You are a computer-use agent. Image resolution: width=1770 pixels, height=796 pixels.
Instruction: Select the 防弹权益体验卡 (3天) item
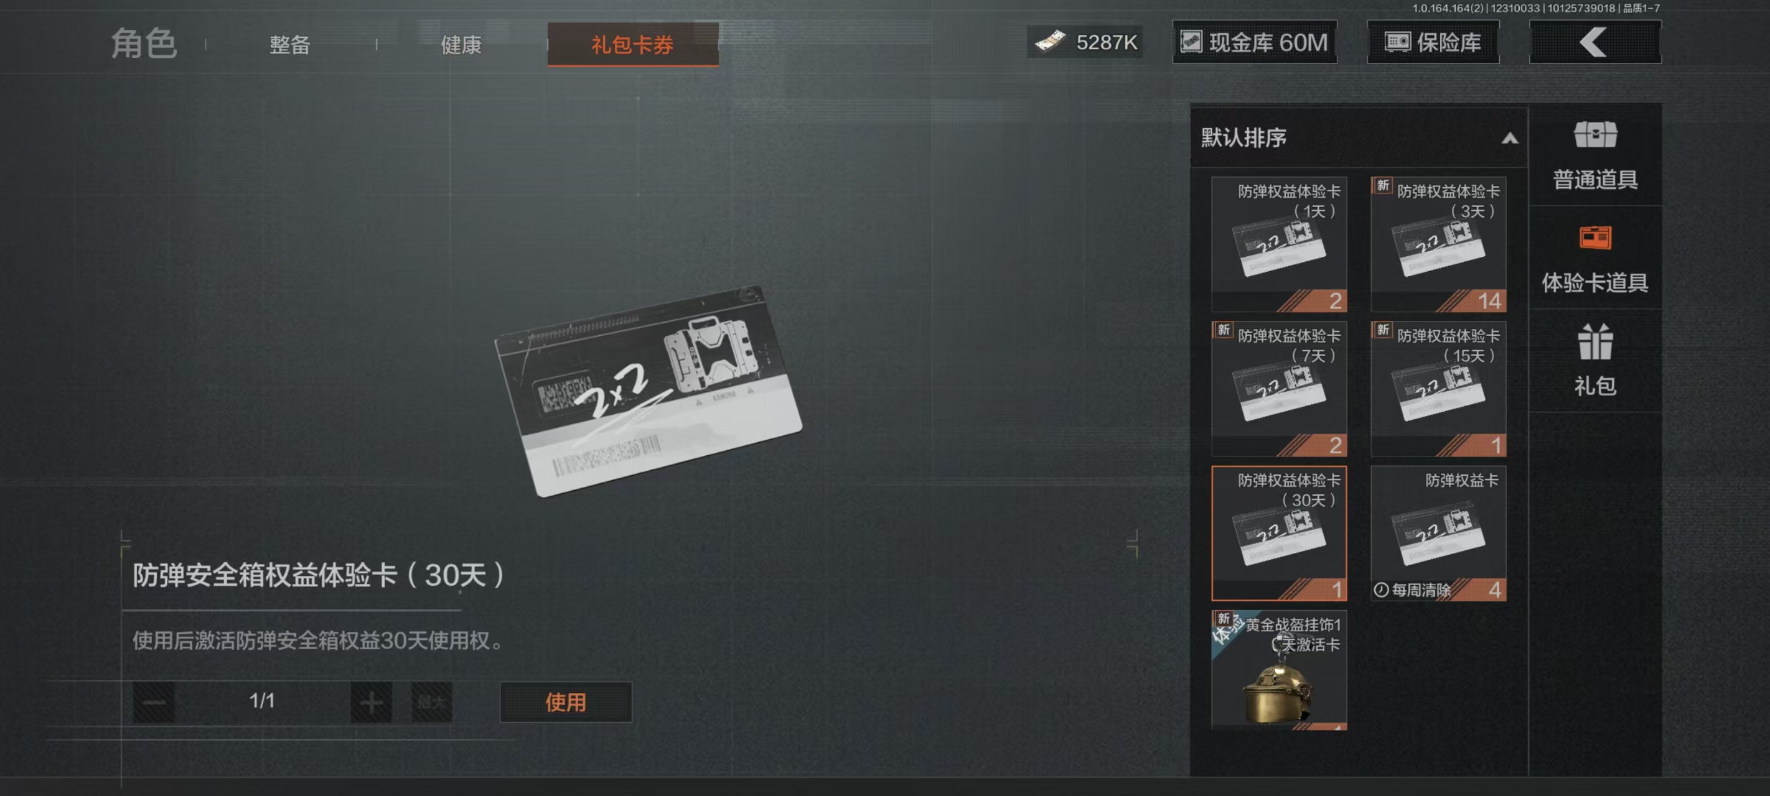(1438, 244)
